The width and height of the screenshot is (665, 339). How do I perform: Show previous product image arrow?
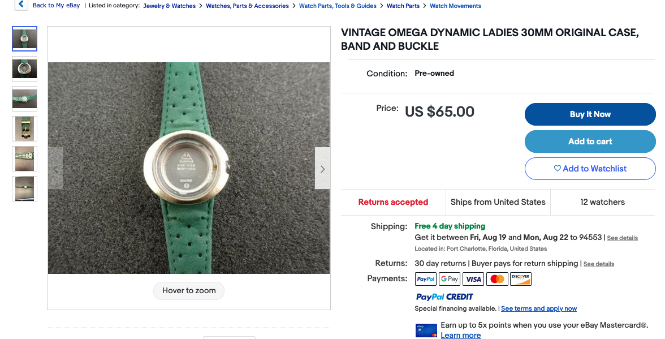pyautogui.click(x=55, y=169)
